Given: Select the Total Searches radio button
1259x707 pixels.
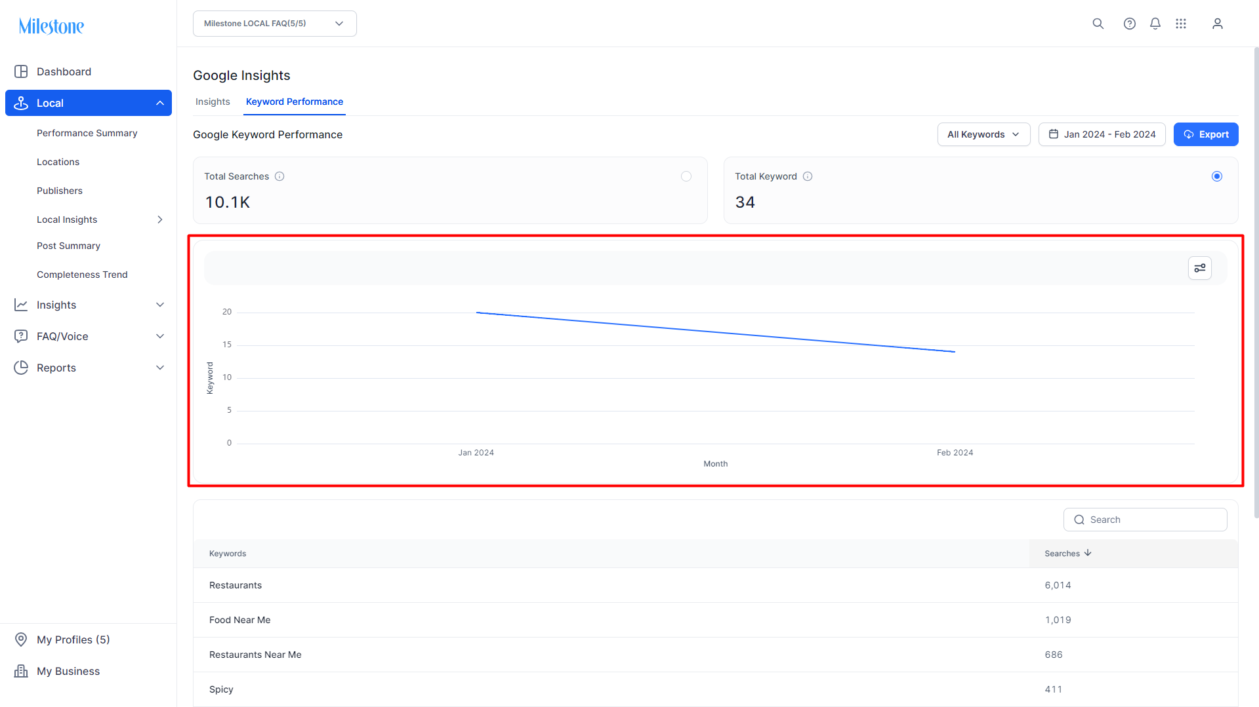Looking at the screenshot, I should click(686, 176).
